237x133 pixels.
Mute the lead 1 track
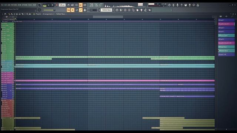tap(13, 85)
